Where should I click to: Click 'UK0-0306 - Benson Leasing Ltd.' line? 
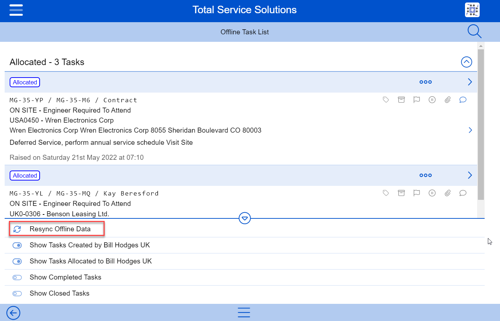(x=59, y=214)
